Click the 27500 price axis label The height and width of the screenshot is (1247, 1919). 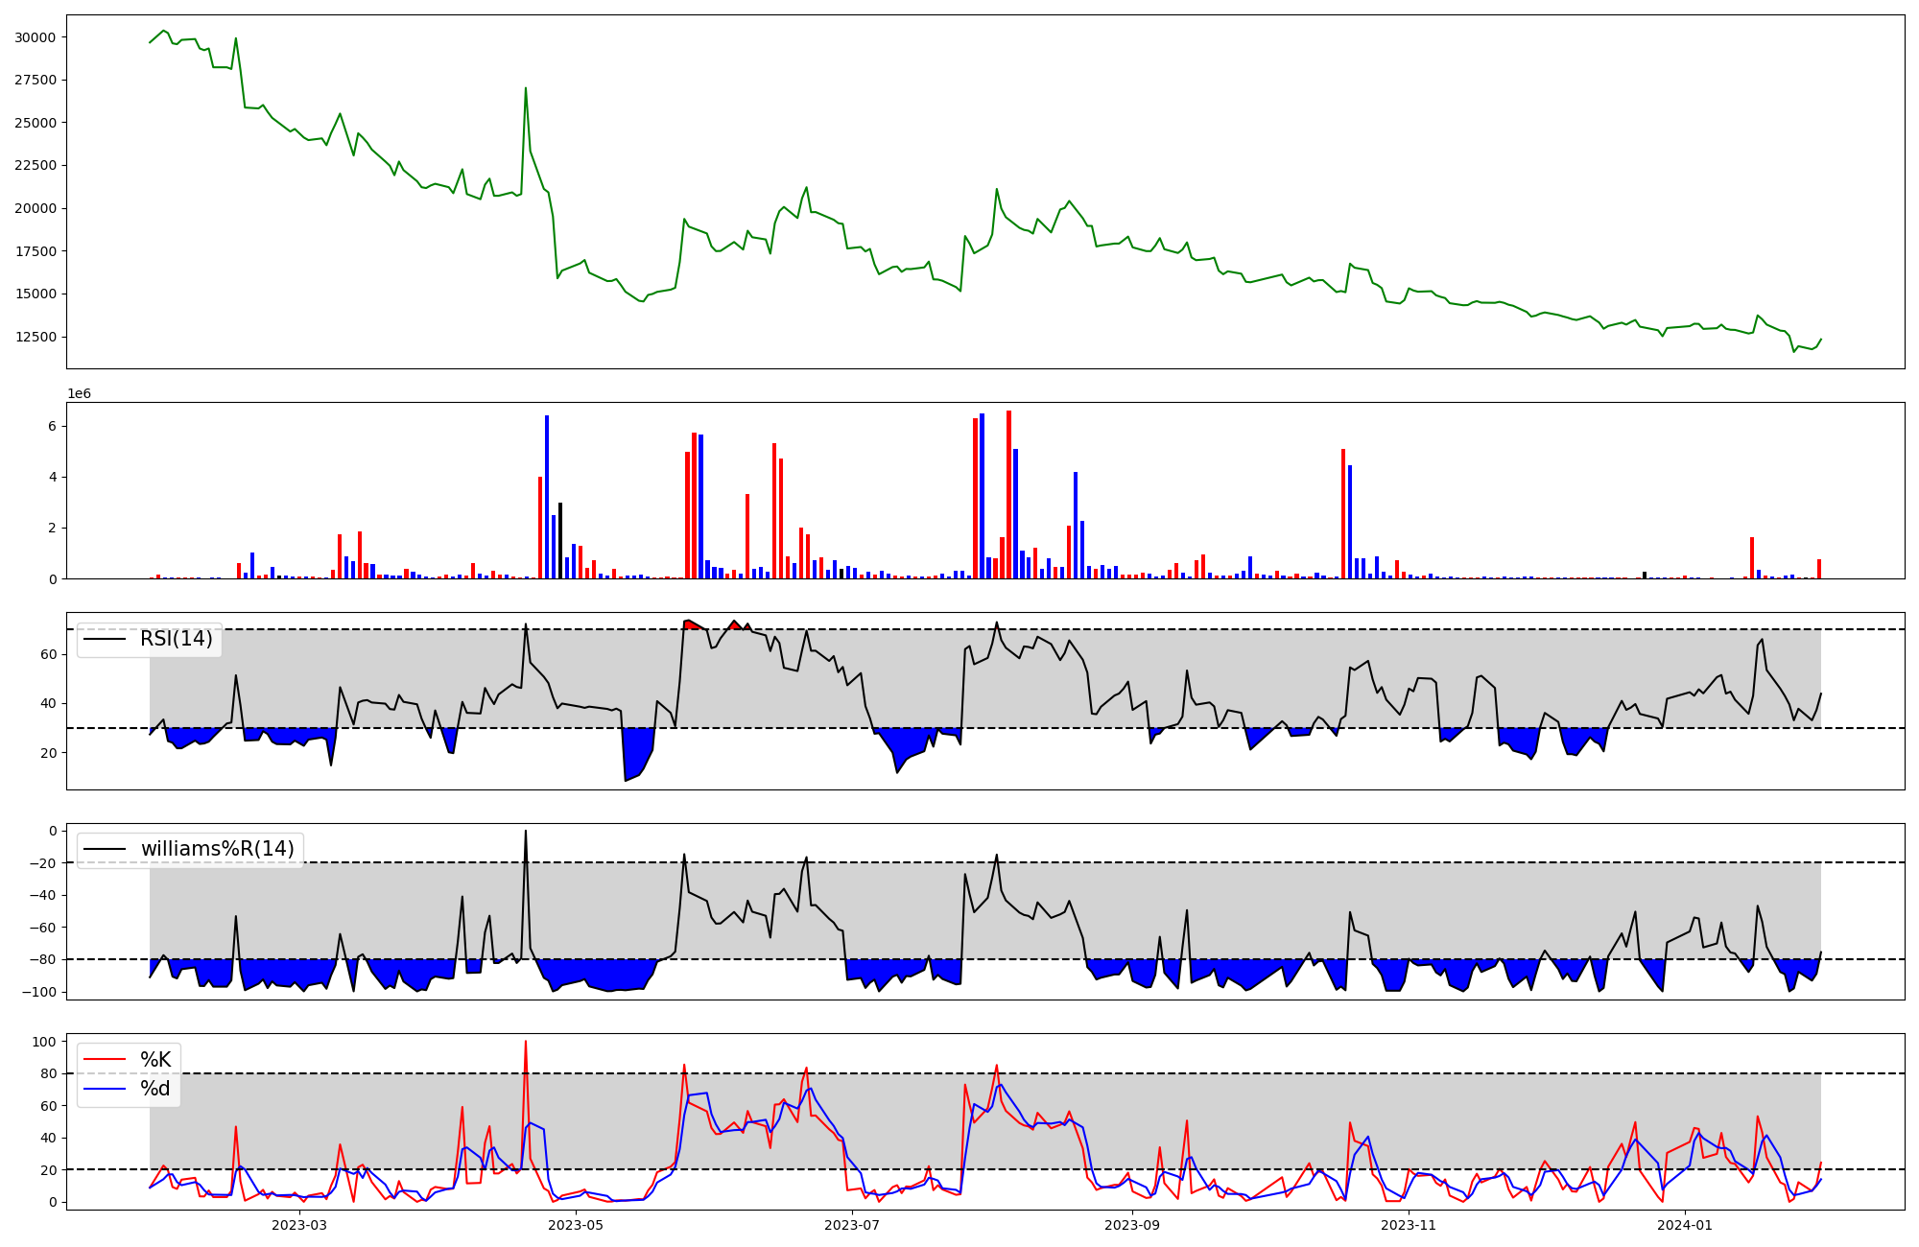click(x=36, y=80)
